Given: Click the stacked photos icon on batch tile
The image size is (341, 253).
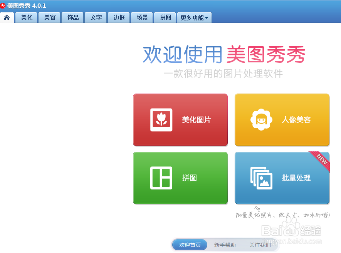Looking at the screenshot, I should click(x=261, y=178).
